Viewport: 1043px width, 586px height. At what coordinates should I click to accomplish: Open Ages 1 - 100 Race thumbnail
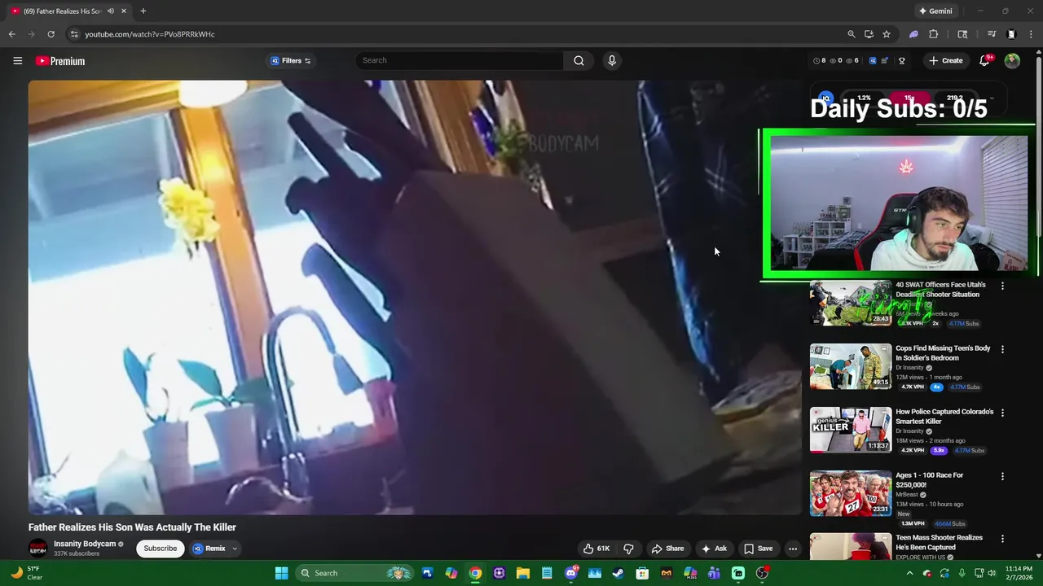851,493
